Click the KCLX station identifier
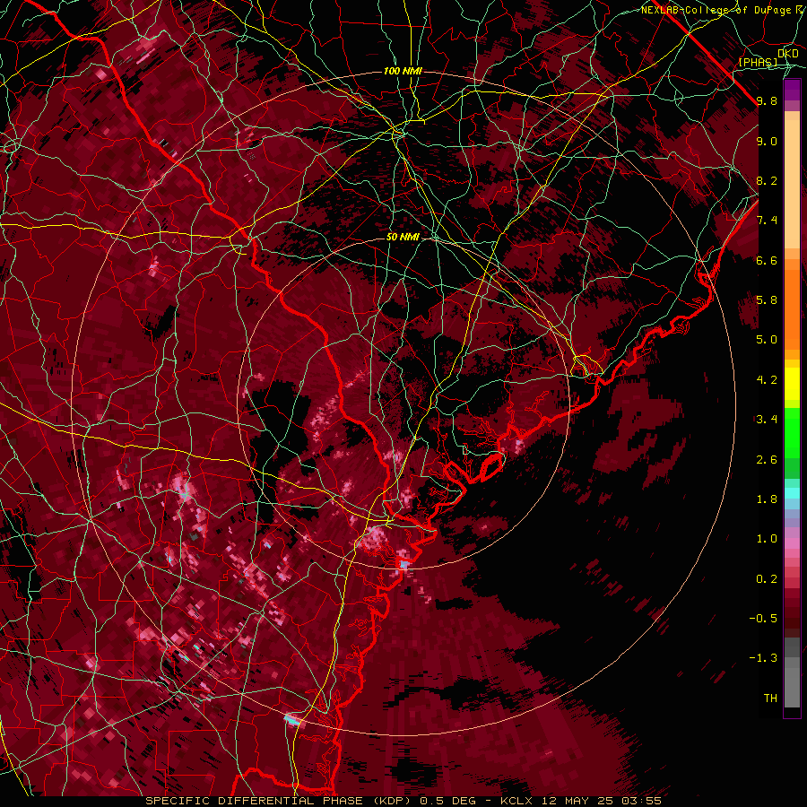Image resolution: width=807 pixels, height=807 pixels. click(518, 801)
